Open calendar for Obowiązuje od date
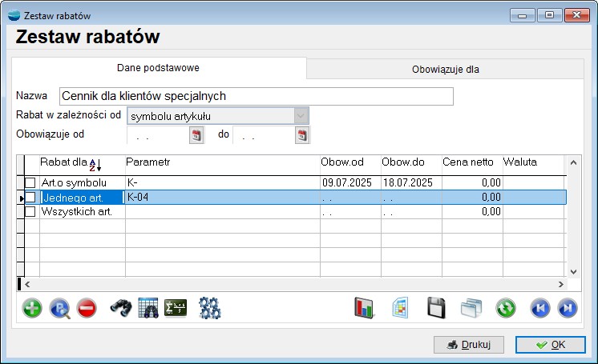This screenshot has height=364, width=598. tap(196, 134)
